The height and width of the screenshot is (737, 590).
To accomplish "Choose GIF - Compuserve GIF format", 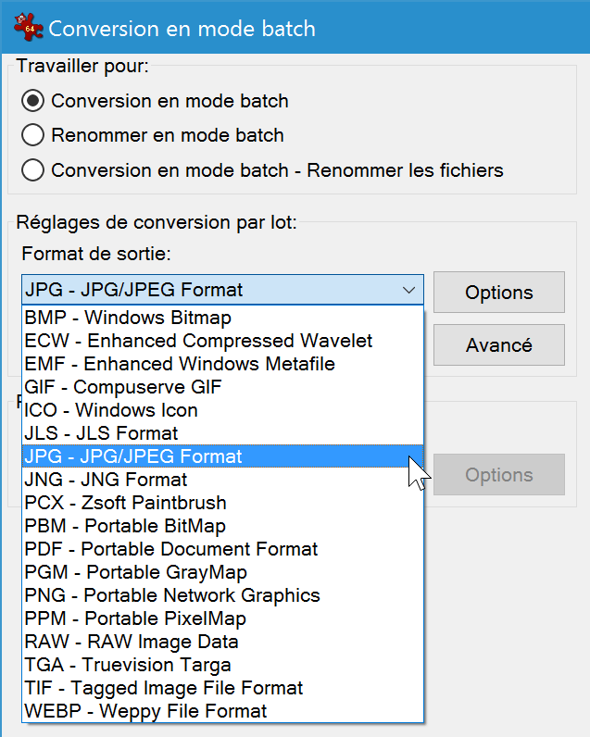I will pos(223,387).
